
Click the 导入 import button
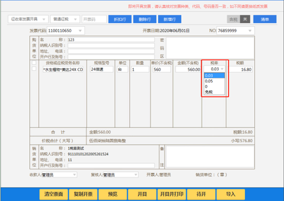pyautogui.click(x=231, y=194)
